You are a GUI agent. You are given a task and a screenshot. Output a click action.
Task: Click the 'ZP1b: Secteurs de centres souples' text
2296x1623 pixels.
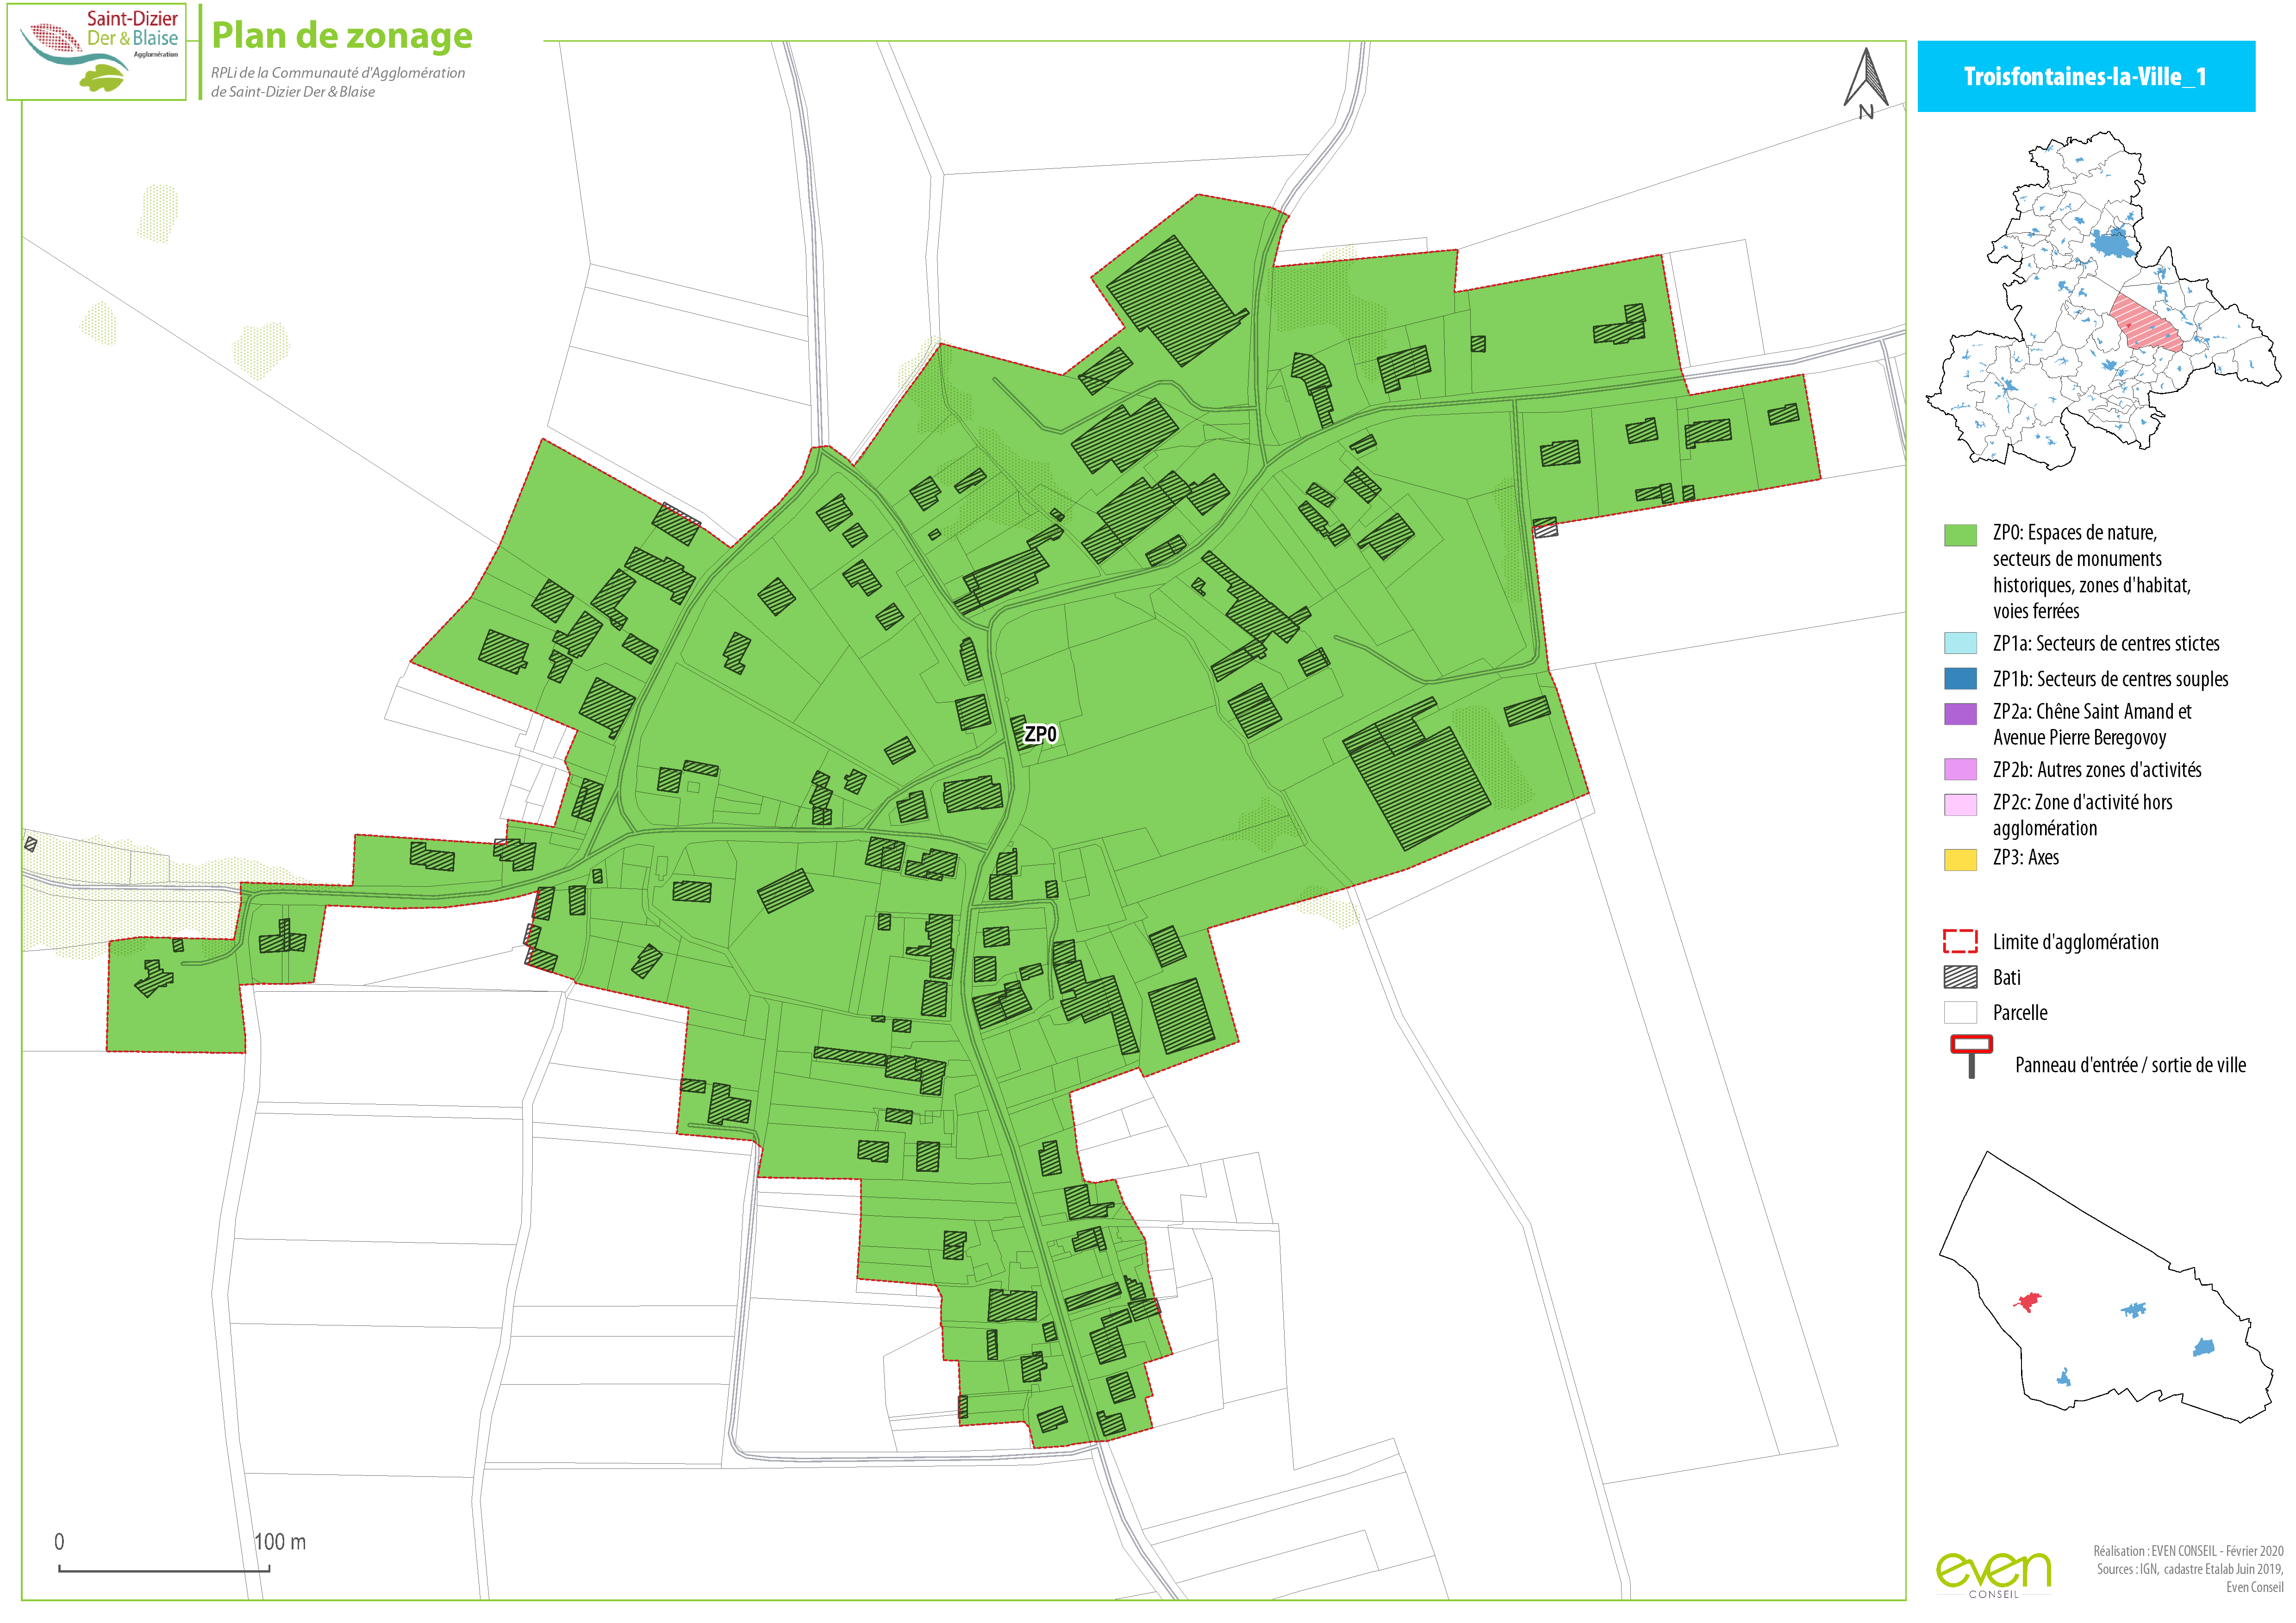(x=2110, y=679)
